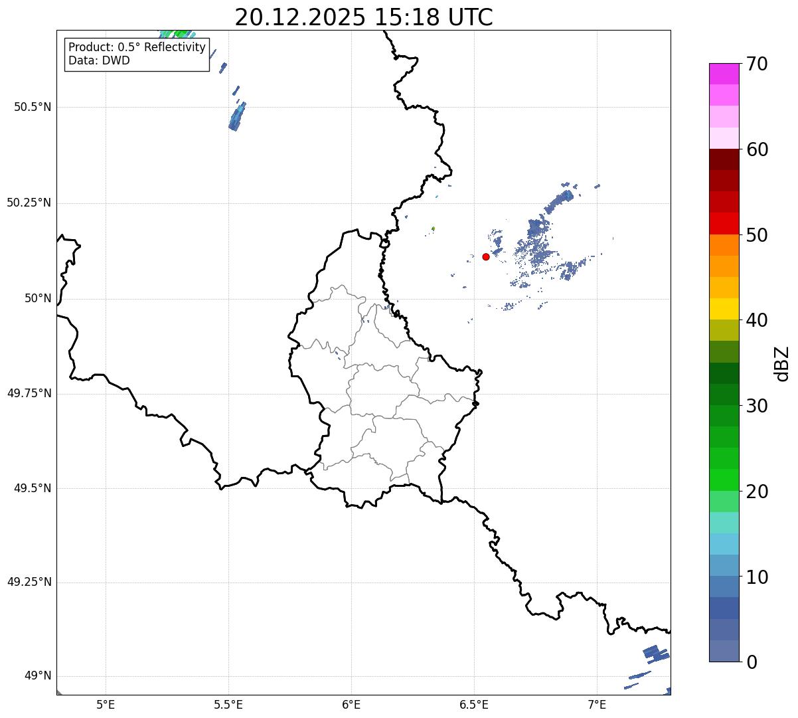Click the 6°E longitude label
The height and width of the screenshot is (718, 798).
pos(351,705)
